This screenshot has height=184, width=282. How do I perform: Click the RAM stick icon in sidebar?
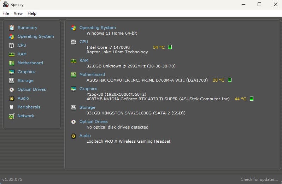pos(12,54)
